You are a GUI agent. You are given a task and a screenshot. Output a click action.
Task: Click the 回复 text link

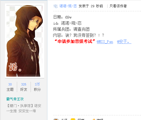coord(81,119)
